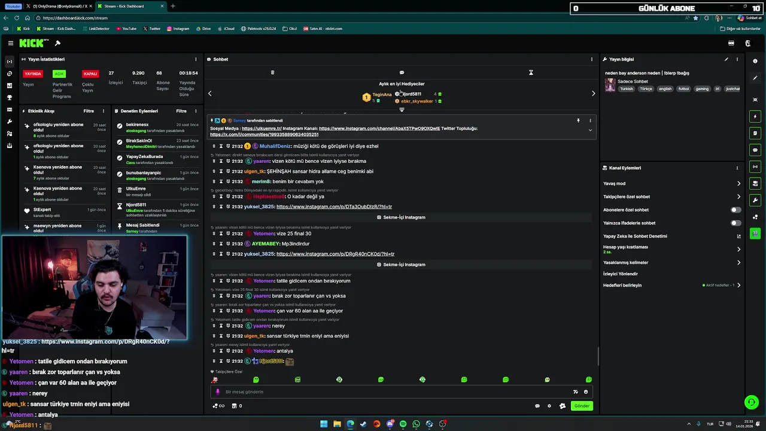Unpin the pinned message via pin icon
This screenshot has height=431, width=766.
point(578,120)
